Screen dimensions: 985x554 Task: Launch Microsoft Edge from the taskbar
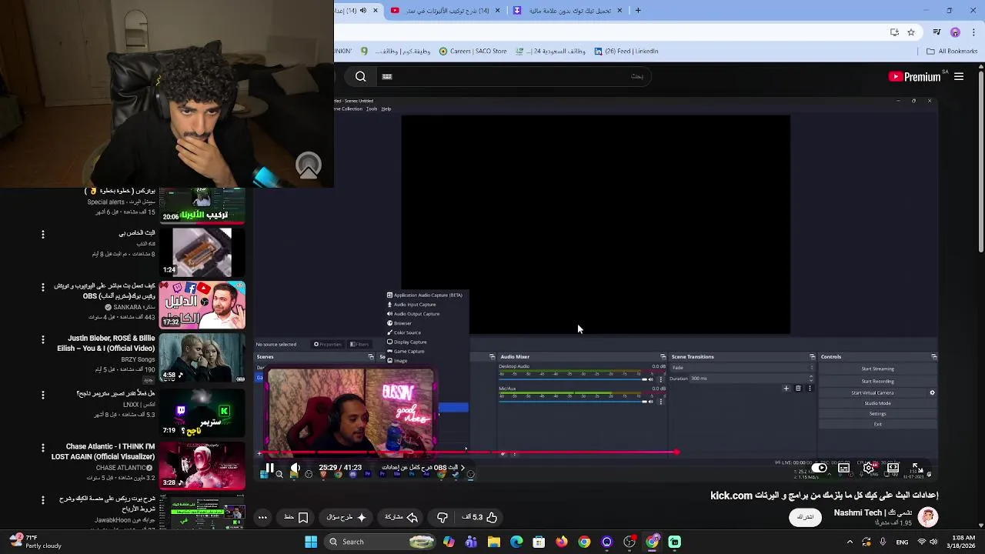[x=516, y=542]
